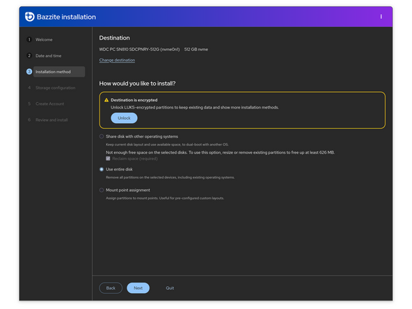
Task: Click the 'Not enough free space' message
Action: click(x=220, y=152)
